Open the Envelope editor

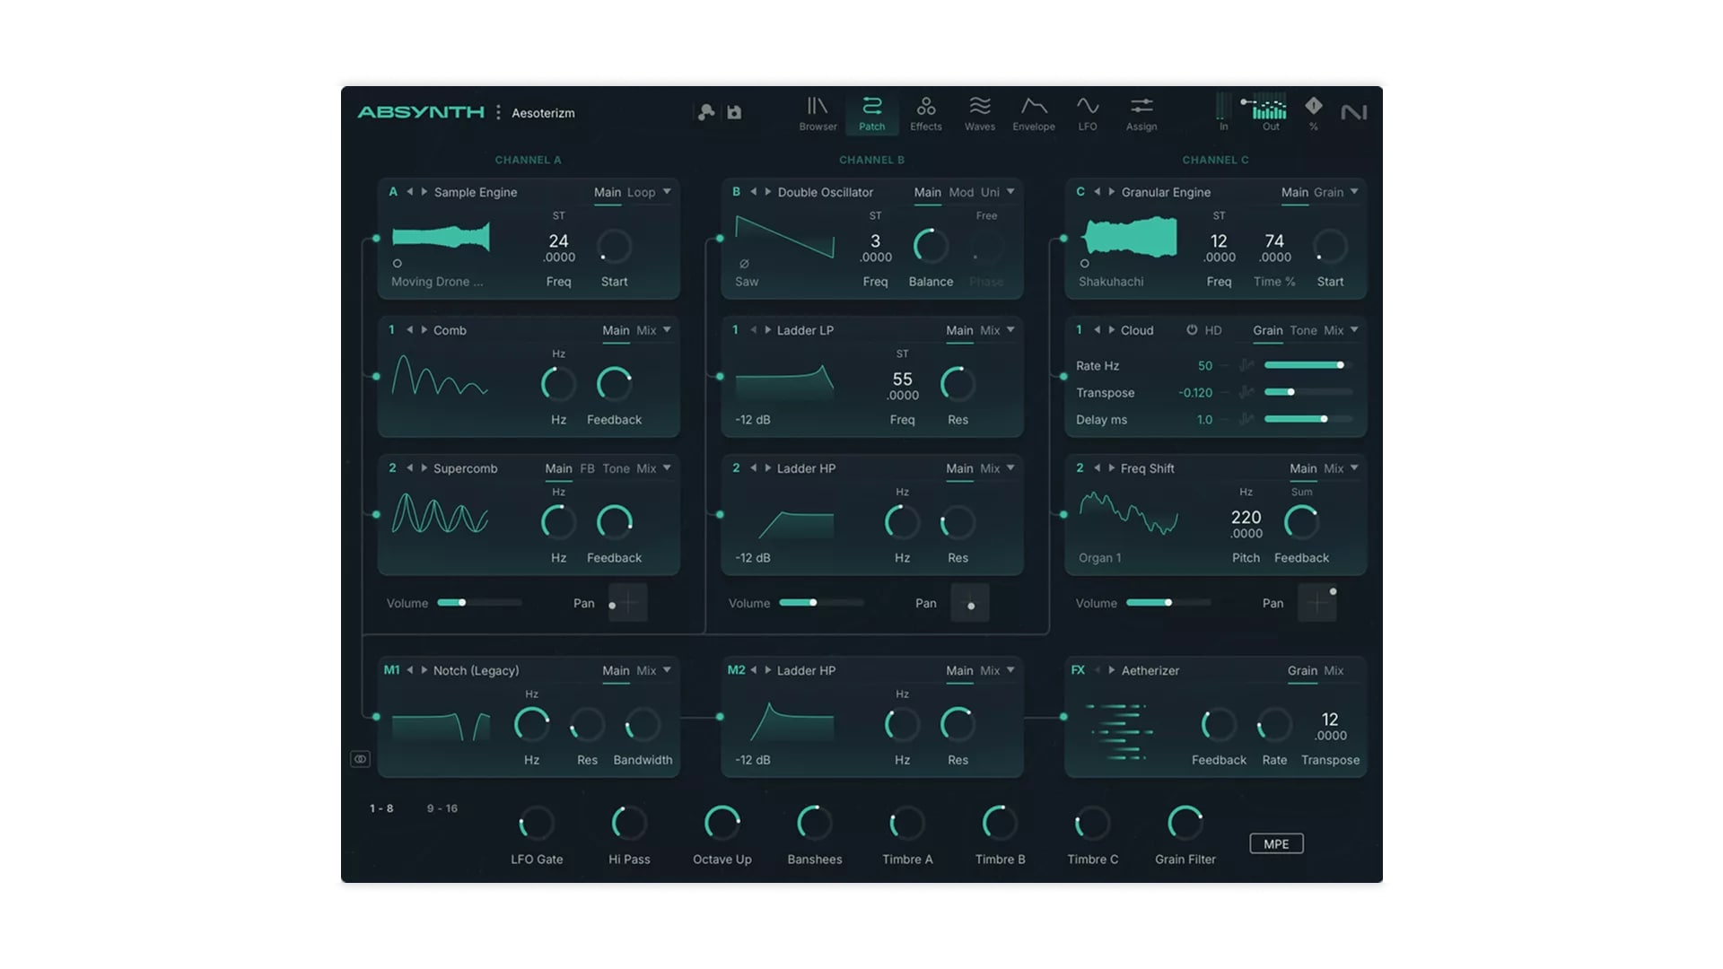coord(1033,113)
